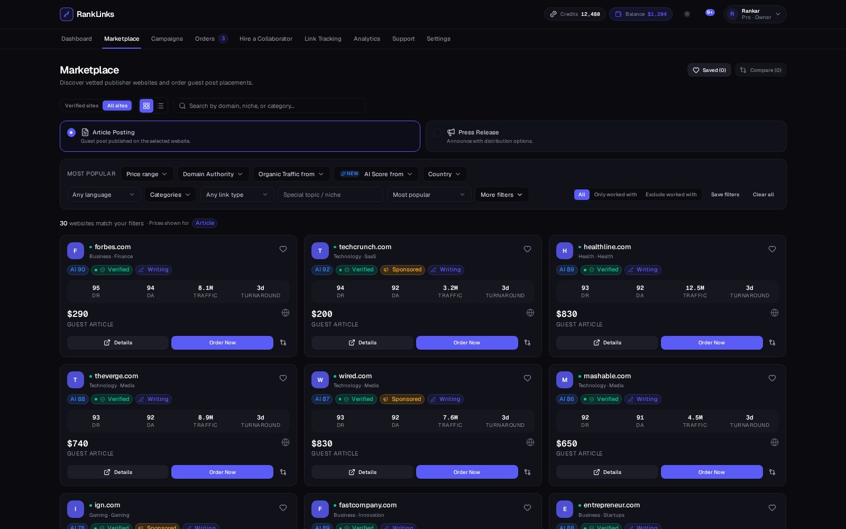The width and height of the screenshot is (846, 529).
Task: Click the Balance $1,204 pill
Action: click(x=641, y=14)
